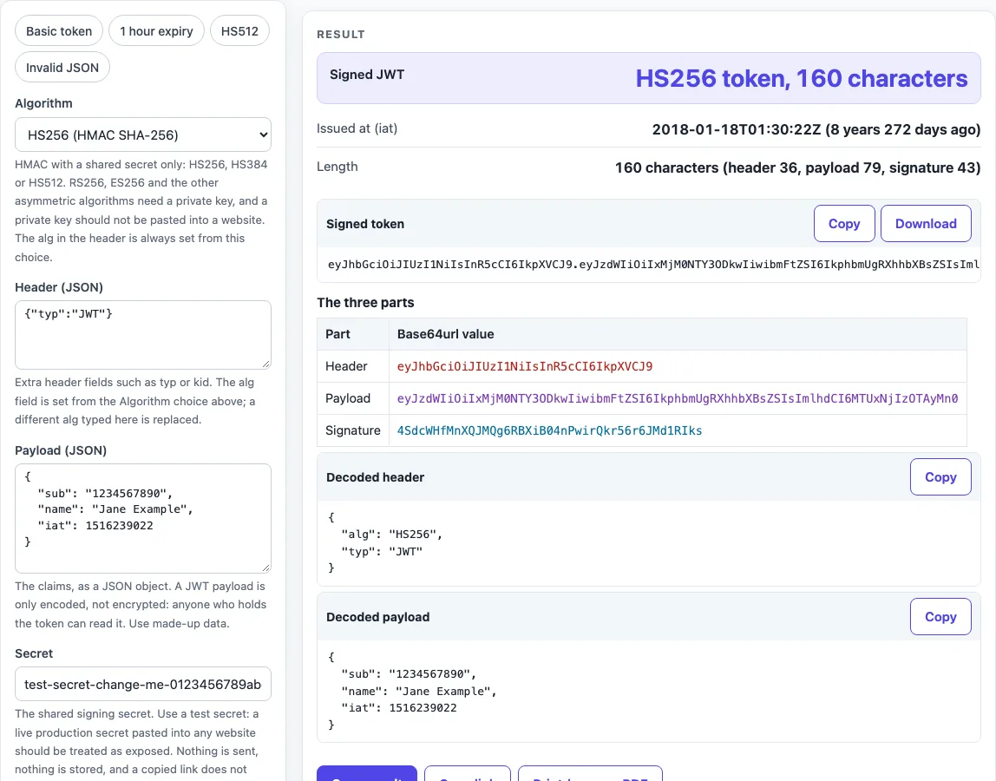Click the 'Header (JSON)' field label
This screenshot has width=996, height=781.
pos(59,287)
